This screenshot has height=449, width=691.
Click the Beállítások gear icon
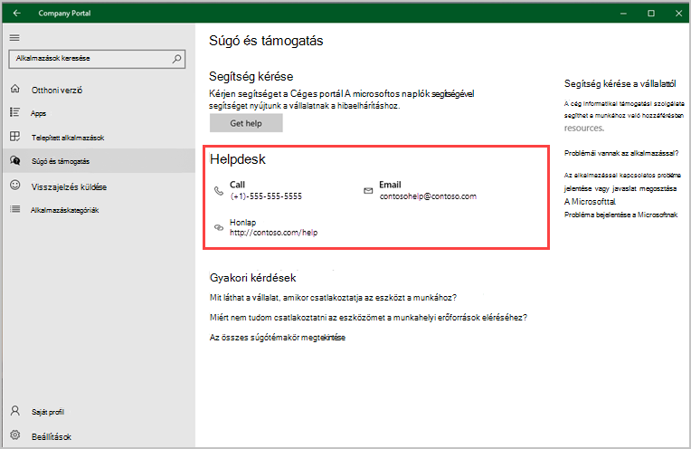click(x=15, y=435)
